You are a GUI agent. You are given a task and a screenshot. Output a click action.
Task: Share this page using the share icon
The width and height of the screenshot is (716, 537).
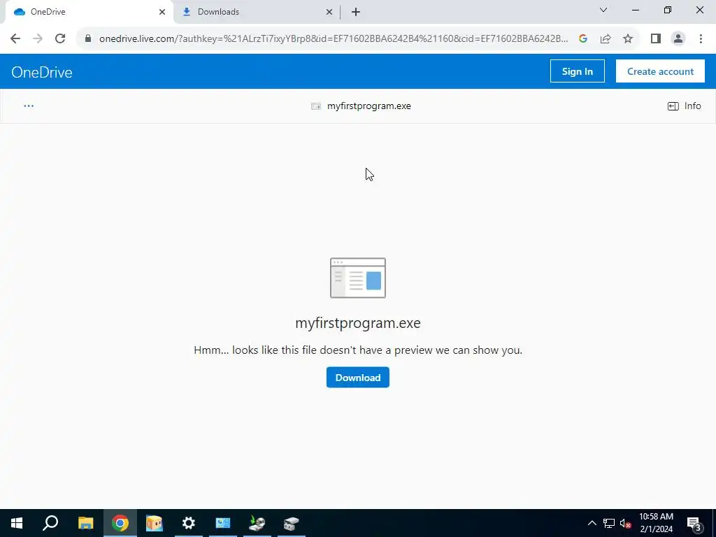[606, 38]
